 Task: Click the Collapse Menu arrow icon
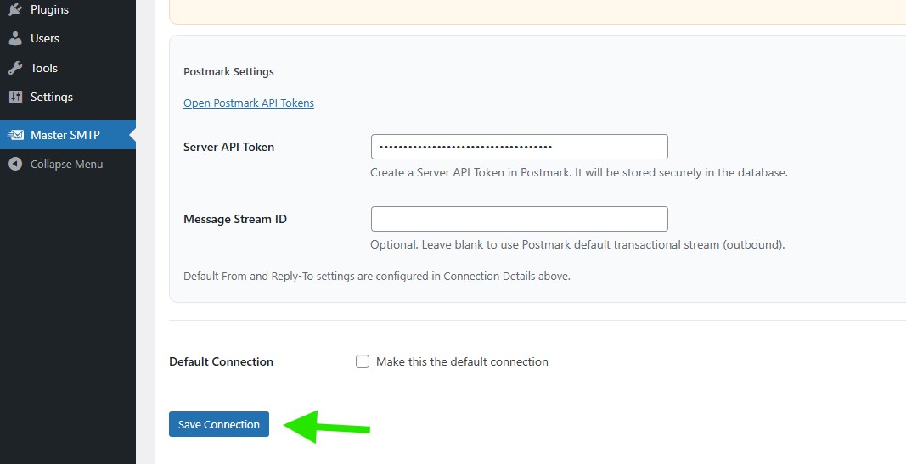pos(15,164)
